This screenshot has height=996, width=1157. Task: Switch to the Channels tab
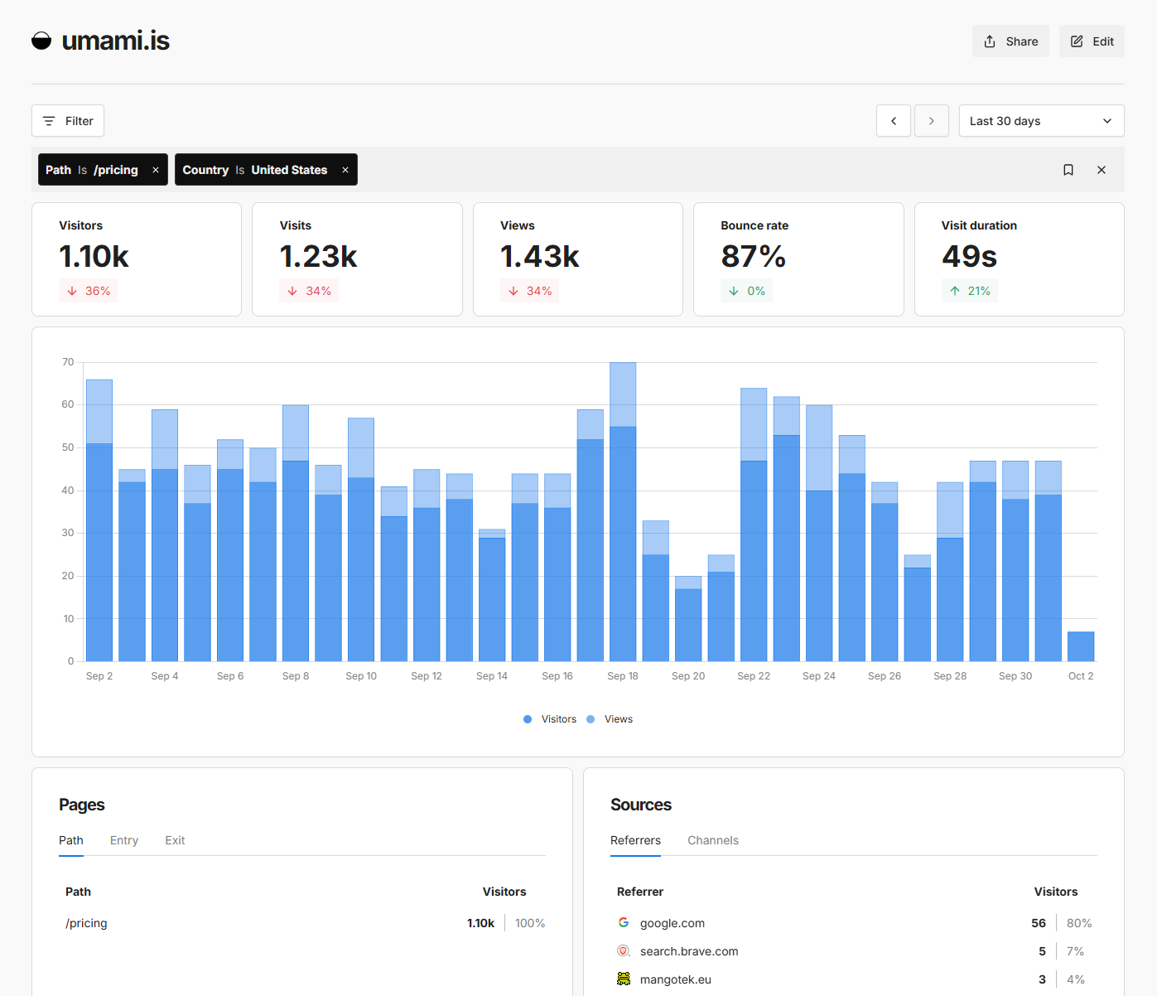coord(713,840)
